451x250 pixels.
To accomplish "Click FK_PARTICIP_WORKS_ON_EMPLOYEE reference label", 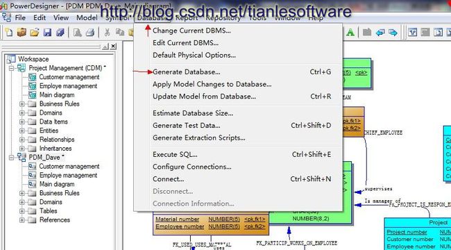I will point(296,243).
